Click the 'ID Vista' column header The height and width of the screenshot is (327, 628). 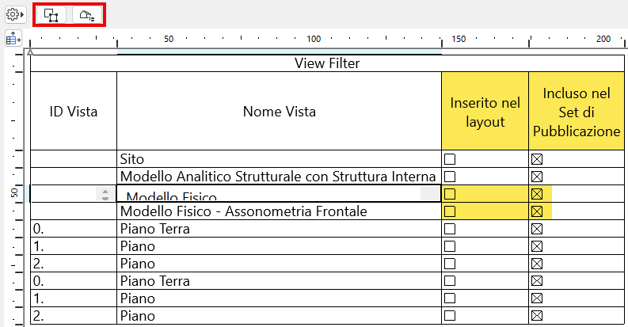(74, 112)
